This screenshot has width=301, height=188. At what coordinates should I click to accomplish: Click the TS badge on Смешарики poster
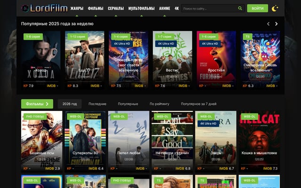(247, 37)
